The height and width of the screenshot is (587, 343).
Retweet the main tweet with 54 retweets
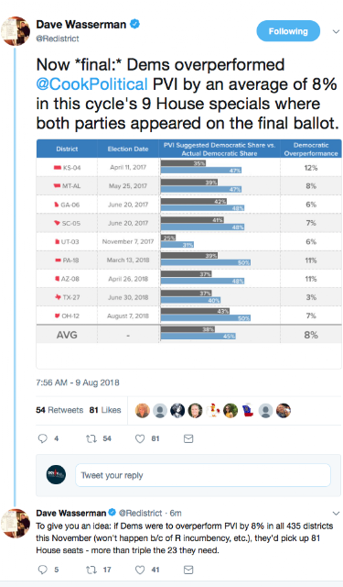[91, 438]
